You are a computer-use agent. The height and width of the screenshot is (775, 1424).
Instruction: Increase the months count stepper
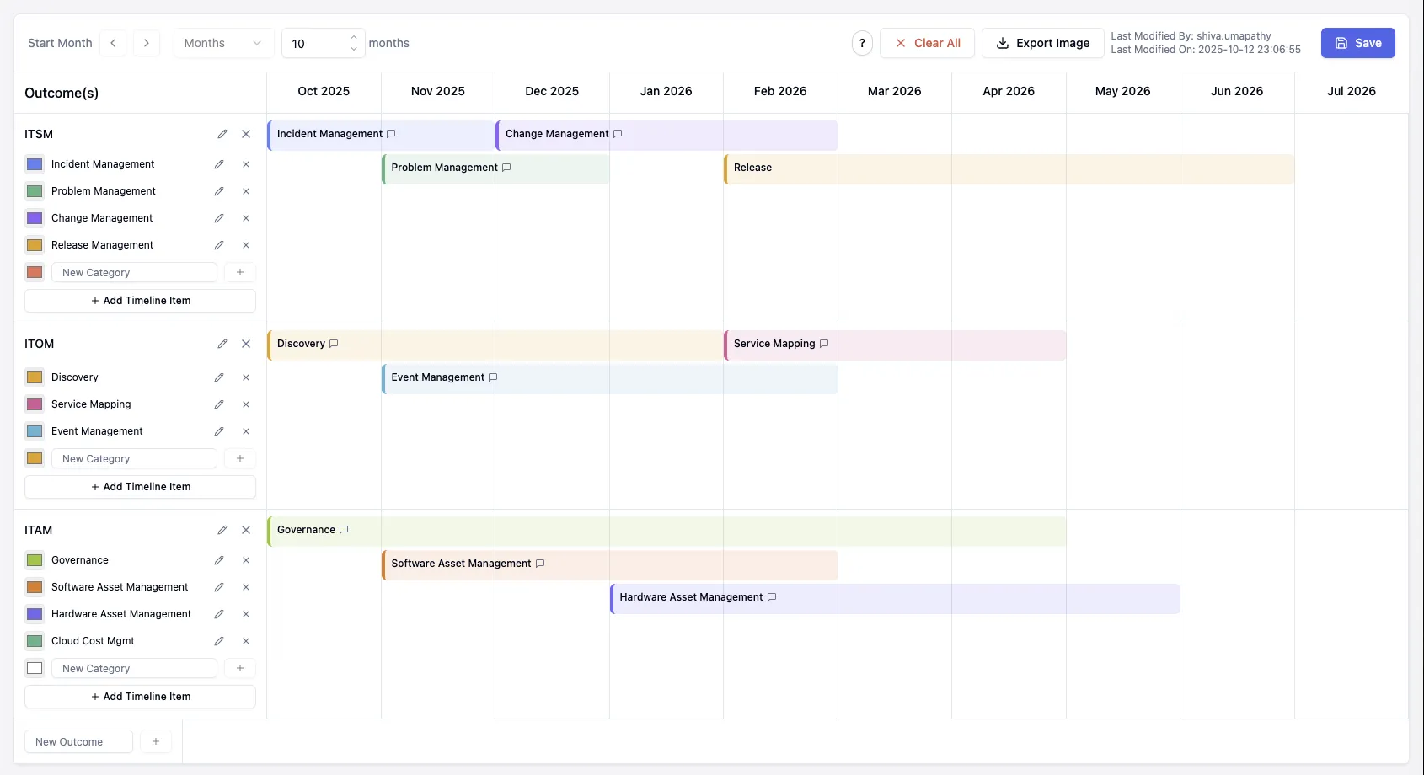tap(354, 37)
